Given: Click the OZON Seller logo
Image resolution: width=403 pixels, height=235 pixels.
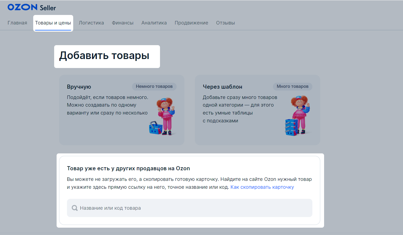Looking at the screenshot, I should (32, 7).
